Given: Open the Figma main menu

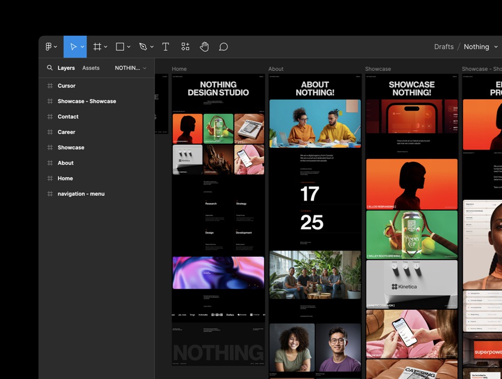Looking at the screenshot, I should click(51, 47).
